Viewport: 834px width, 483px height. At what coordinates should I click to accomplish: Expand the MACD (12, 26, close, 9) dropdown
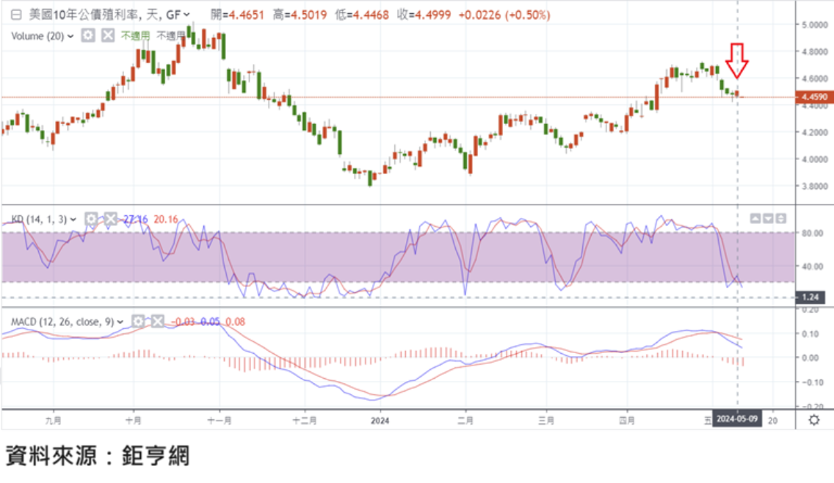(120, 322)
